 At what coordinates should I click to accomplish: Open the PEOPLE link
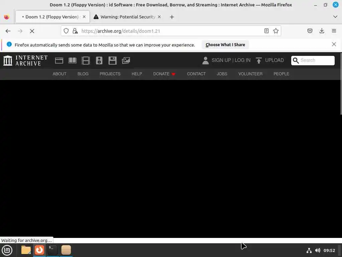(281, 74)
